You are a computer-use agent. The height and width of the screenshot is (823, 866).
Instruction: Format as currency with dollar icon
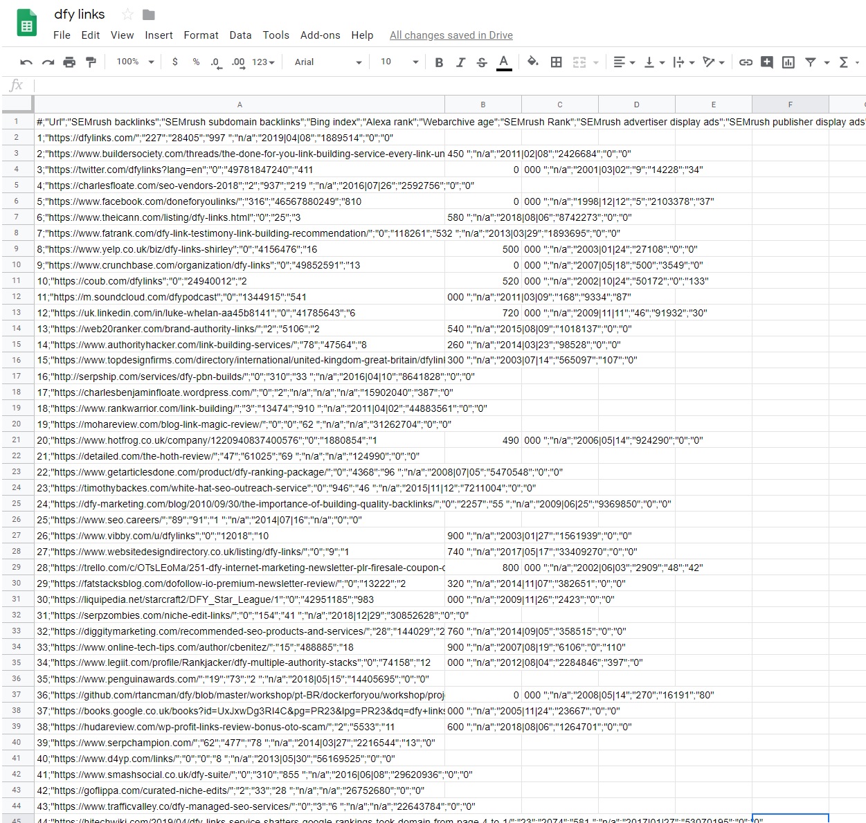(175, 62)
